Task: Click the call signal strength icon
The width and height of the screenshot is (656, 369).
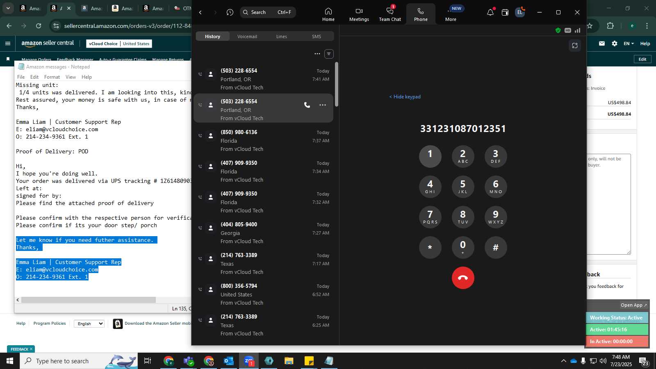Action: point(577,30)
